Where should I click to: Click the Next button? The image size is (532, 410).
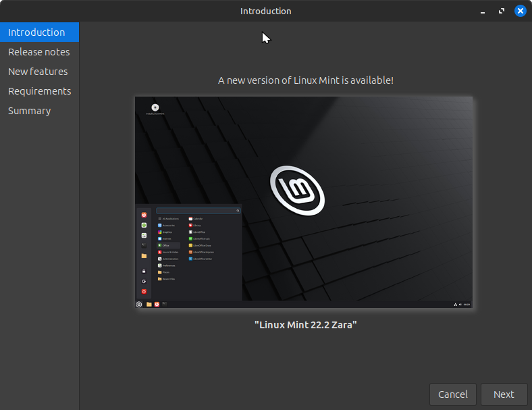pos(504,394)
